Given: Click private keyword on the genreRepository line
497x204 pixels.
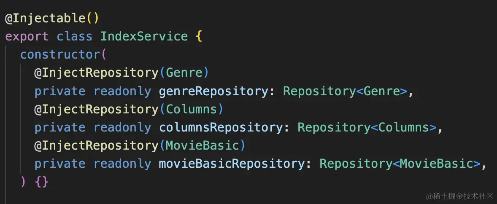Looking at the screenshot, I should (x=60, y=91).
